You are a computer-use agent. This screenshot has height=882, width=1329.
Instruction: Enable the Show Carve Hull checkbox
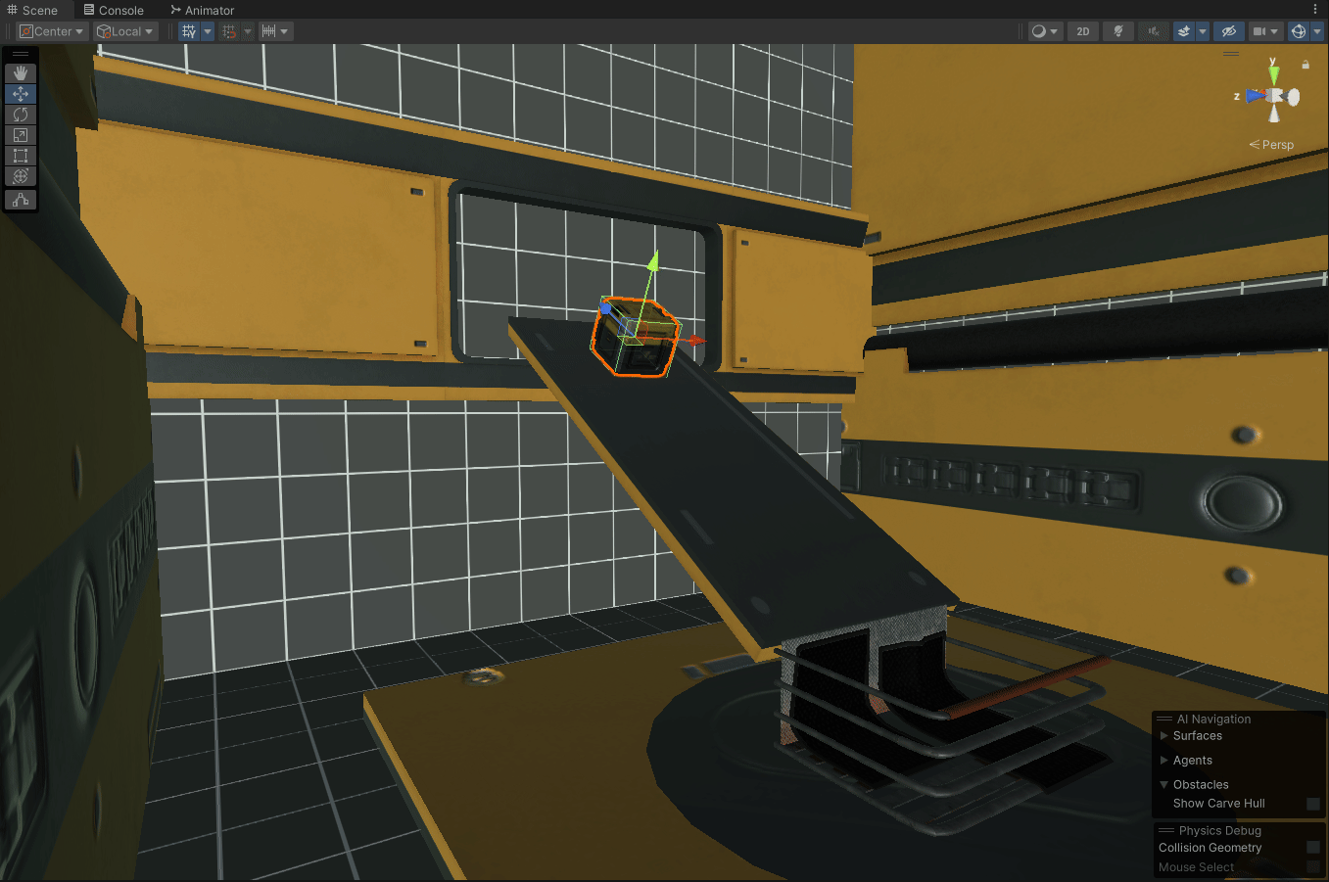1313,803
